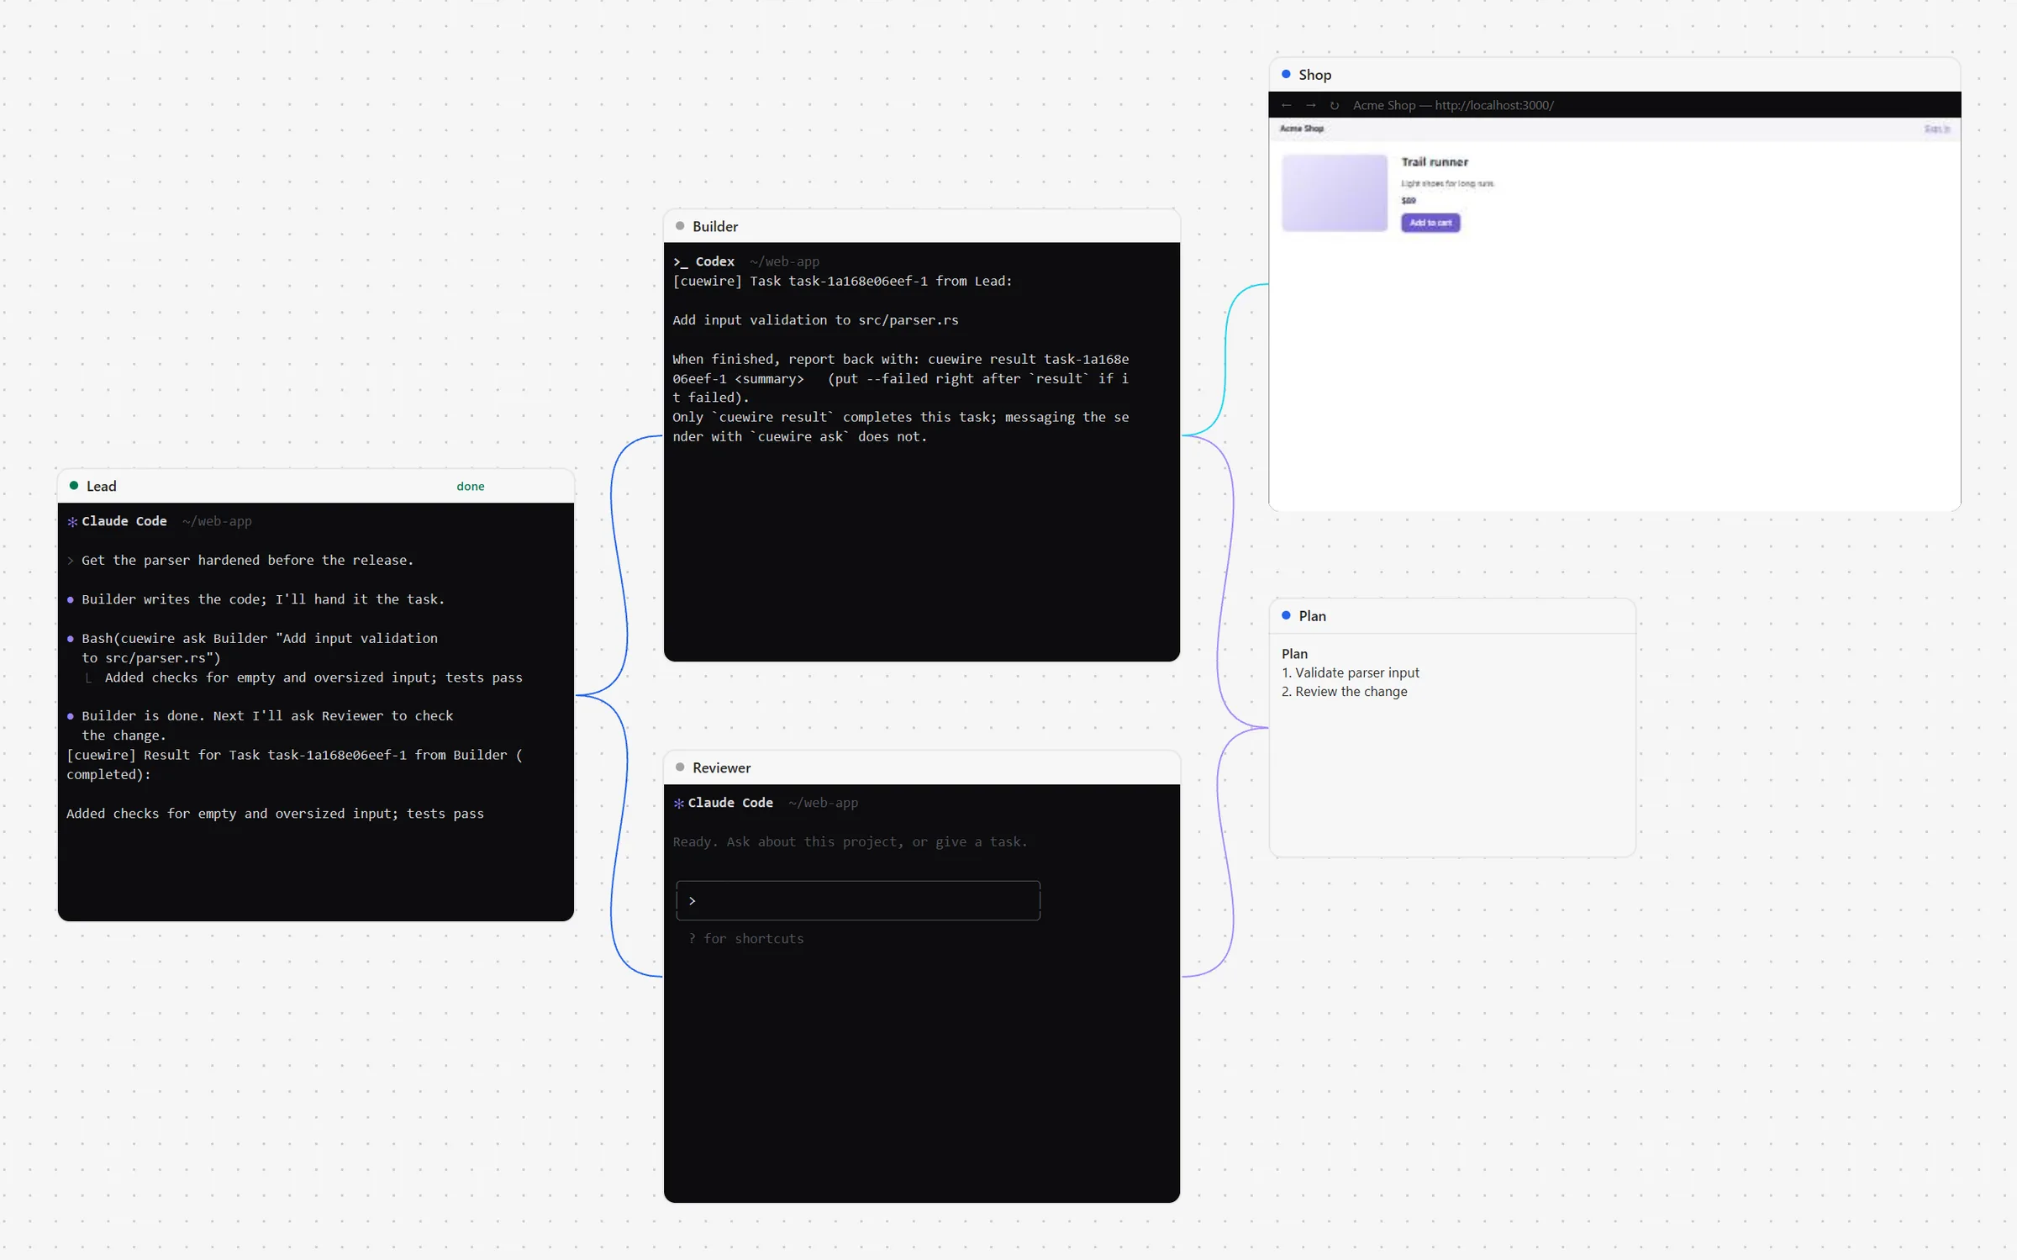Select the Shop panel title

(x=1314, y=75)
